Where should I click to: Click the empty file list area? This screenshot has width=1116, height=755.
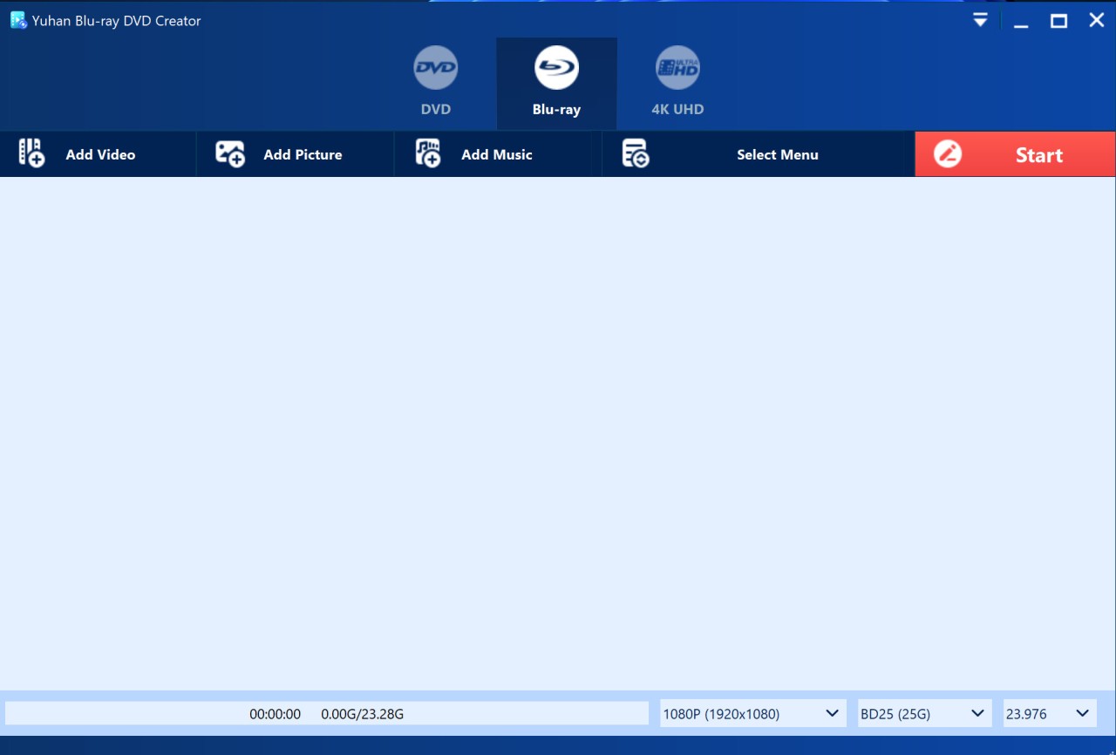(x=558, y=432)
